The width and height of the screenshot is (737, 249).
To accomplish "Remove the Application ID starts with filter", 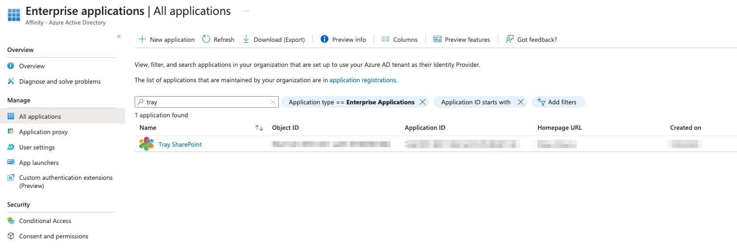I will click(x=520, y=102).
